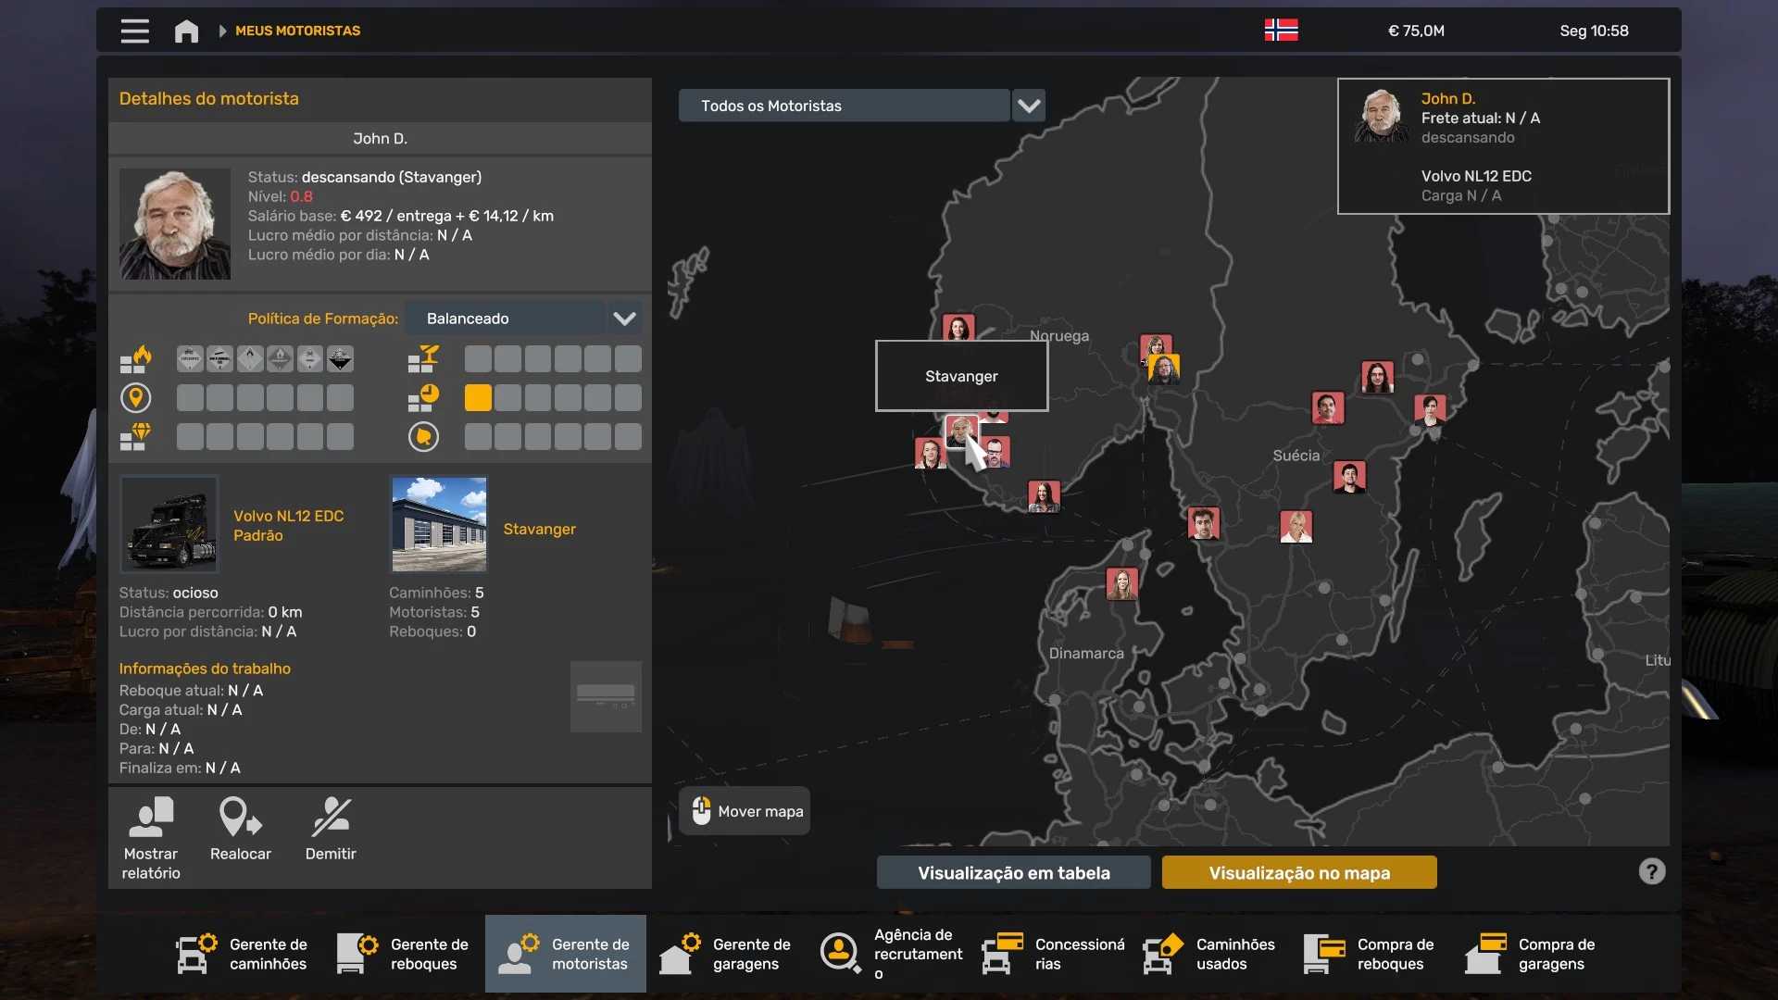
Task: Click the orange filled skill square
Action: click(x=478, y=398)
